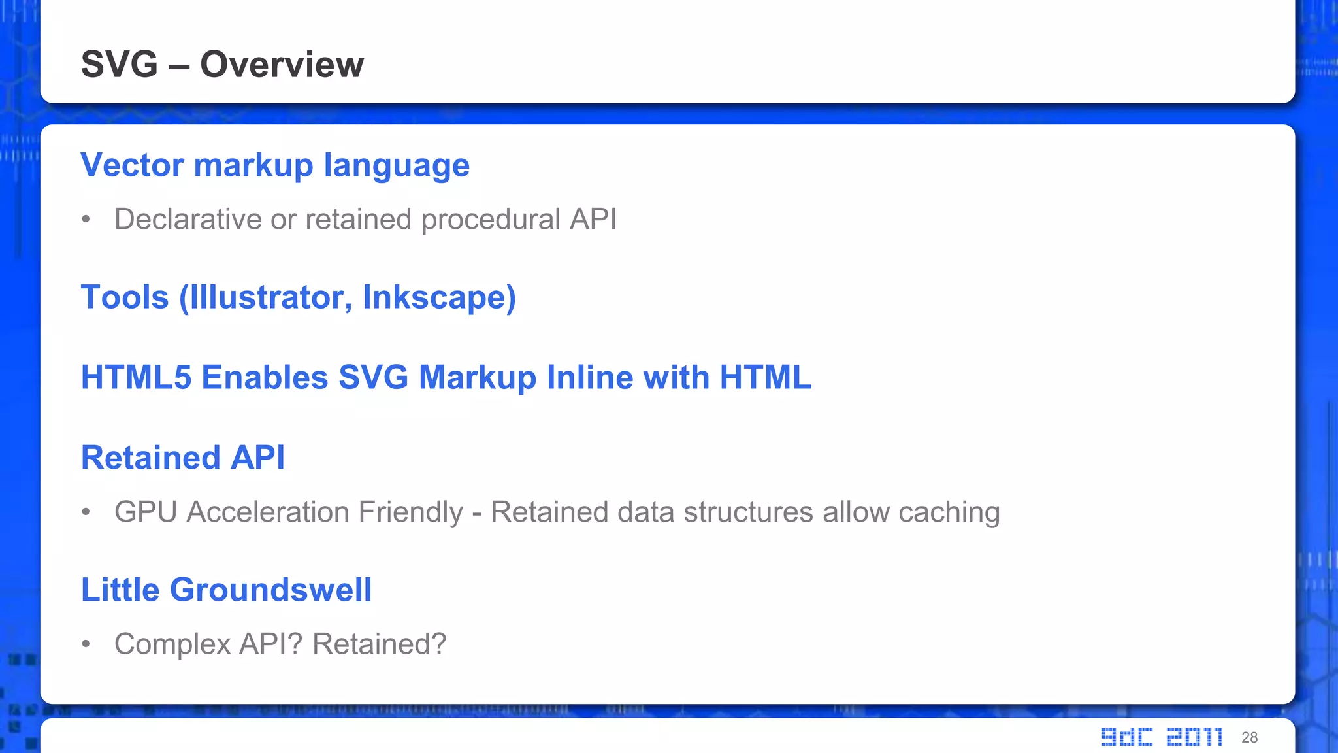
Task: Click the word "HTML5" starting the heading
Action: (x=136, y=377)
